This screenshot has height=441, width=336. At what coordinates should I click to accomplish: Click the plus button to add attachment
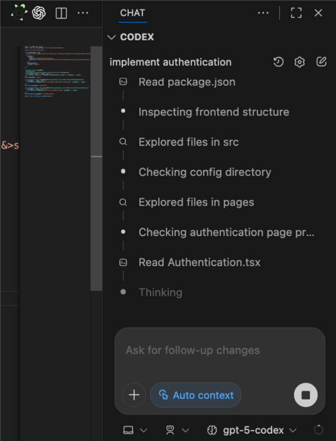134,395
